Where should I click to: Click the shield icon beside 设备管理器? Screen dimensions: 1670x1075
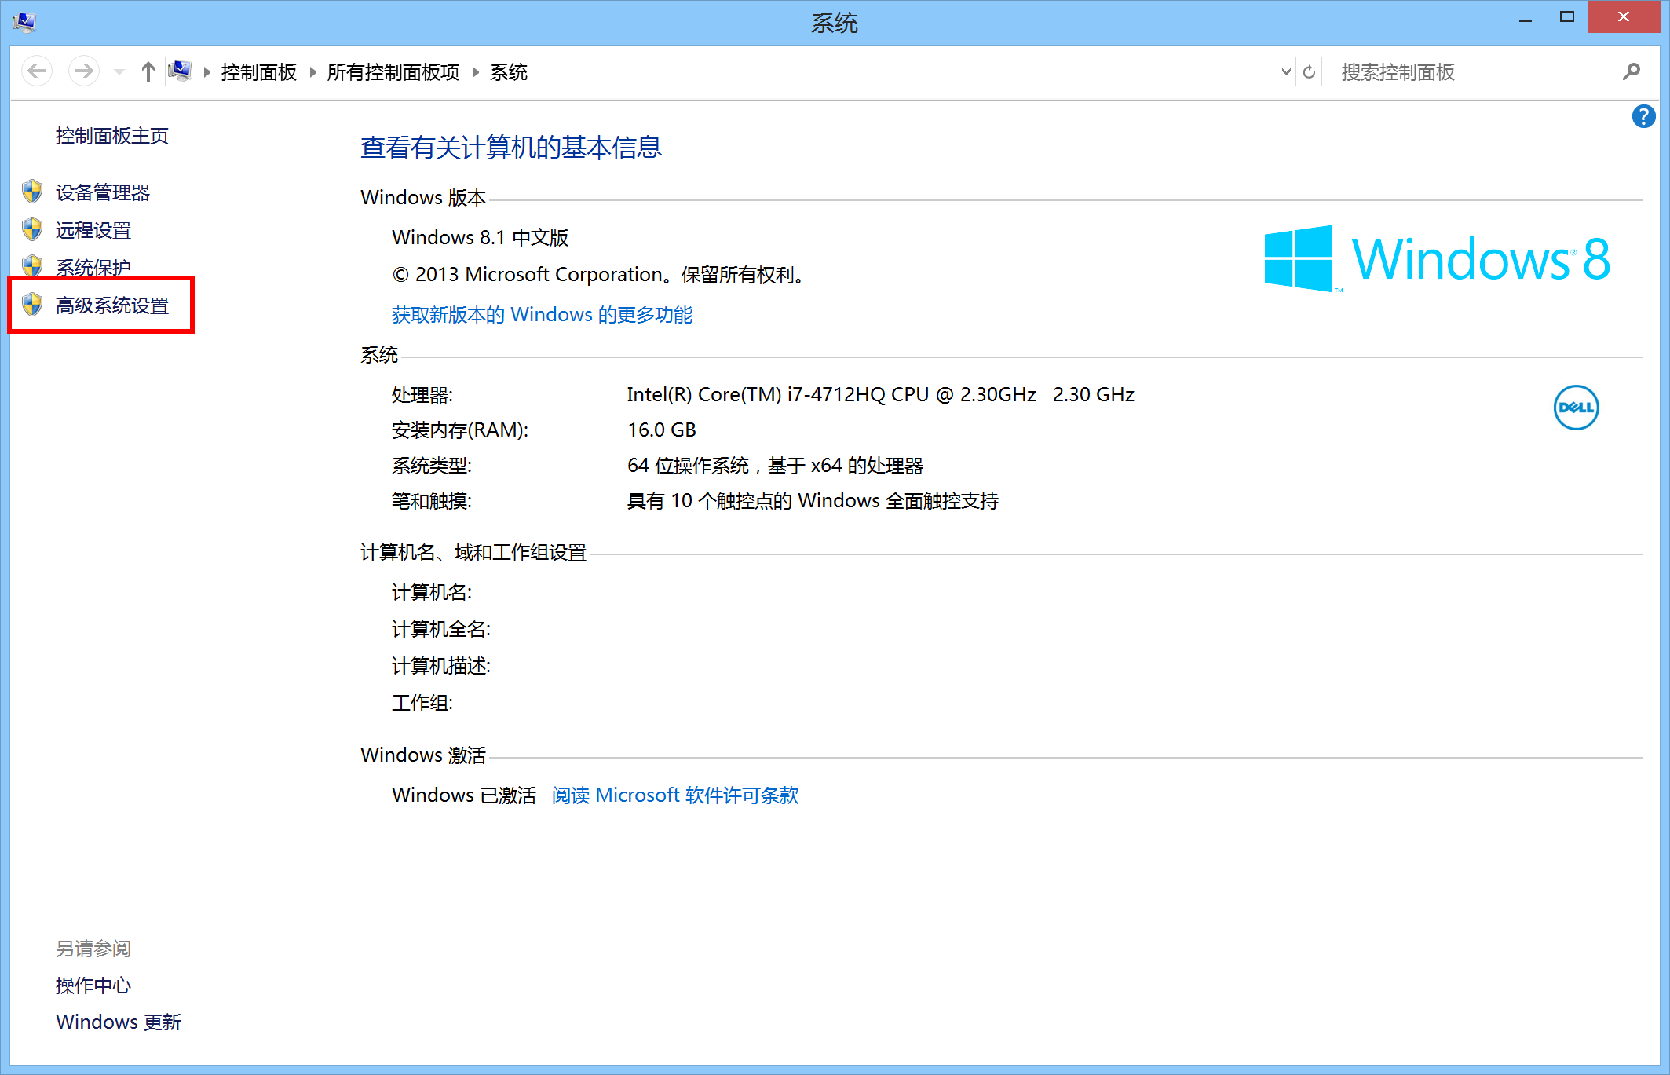click(32, 191)
